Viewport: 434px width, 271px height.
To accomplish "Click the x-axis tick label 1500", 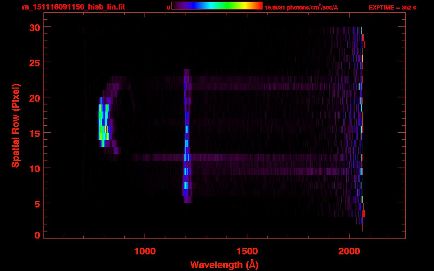I will pos(247,251).
